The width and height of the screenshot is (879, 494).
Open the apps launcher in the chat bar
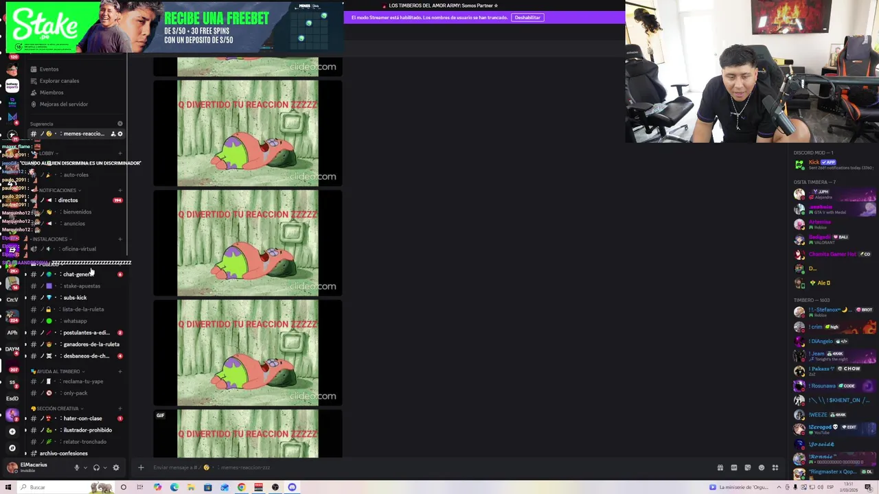(x=775, y=468)
